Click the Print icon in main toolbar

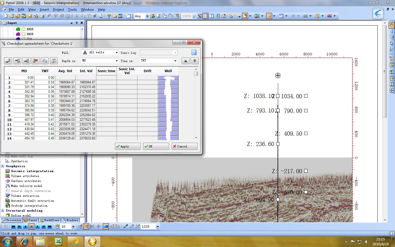[42, 16]
